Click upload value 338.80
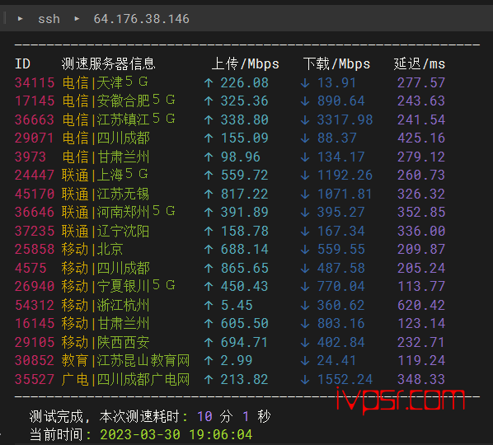This screenshot has height=445, width=493. click(245, 120)
